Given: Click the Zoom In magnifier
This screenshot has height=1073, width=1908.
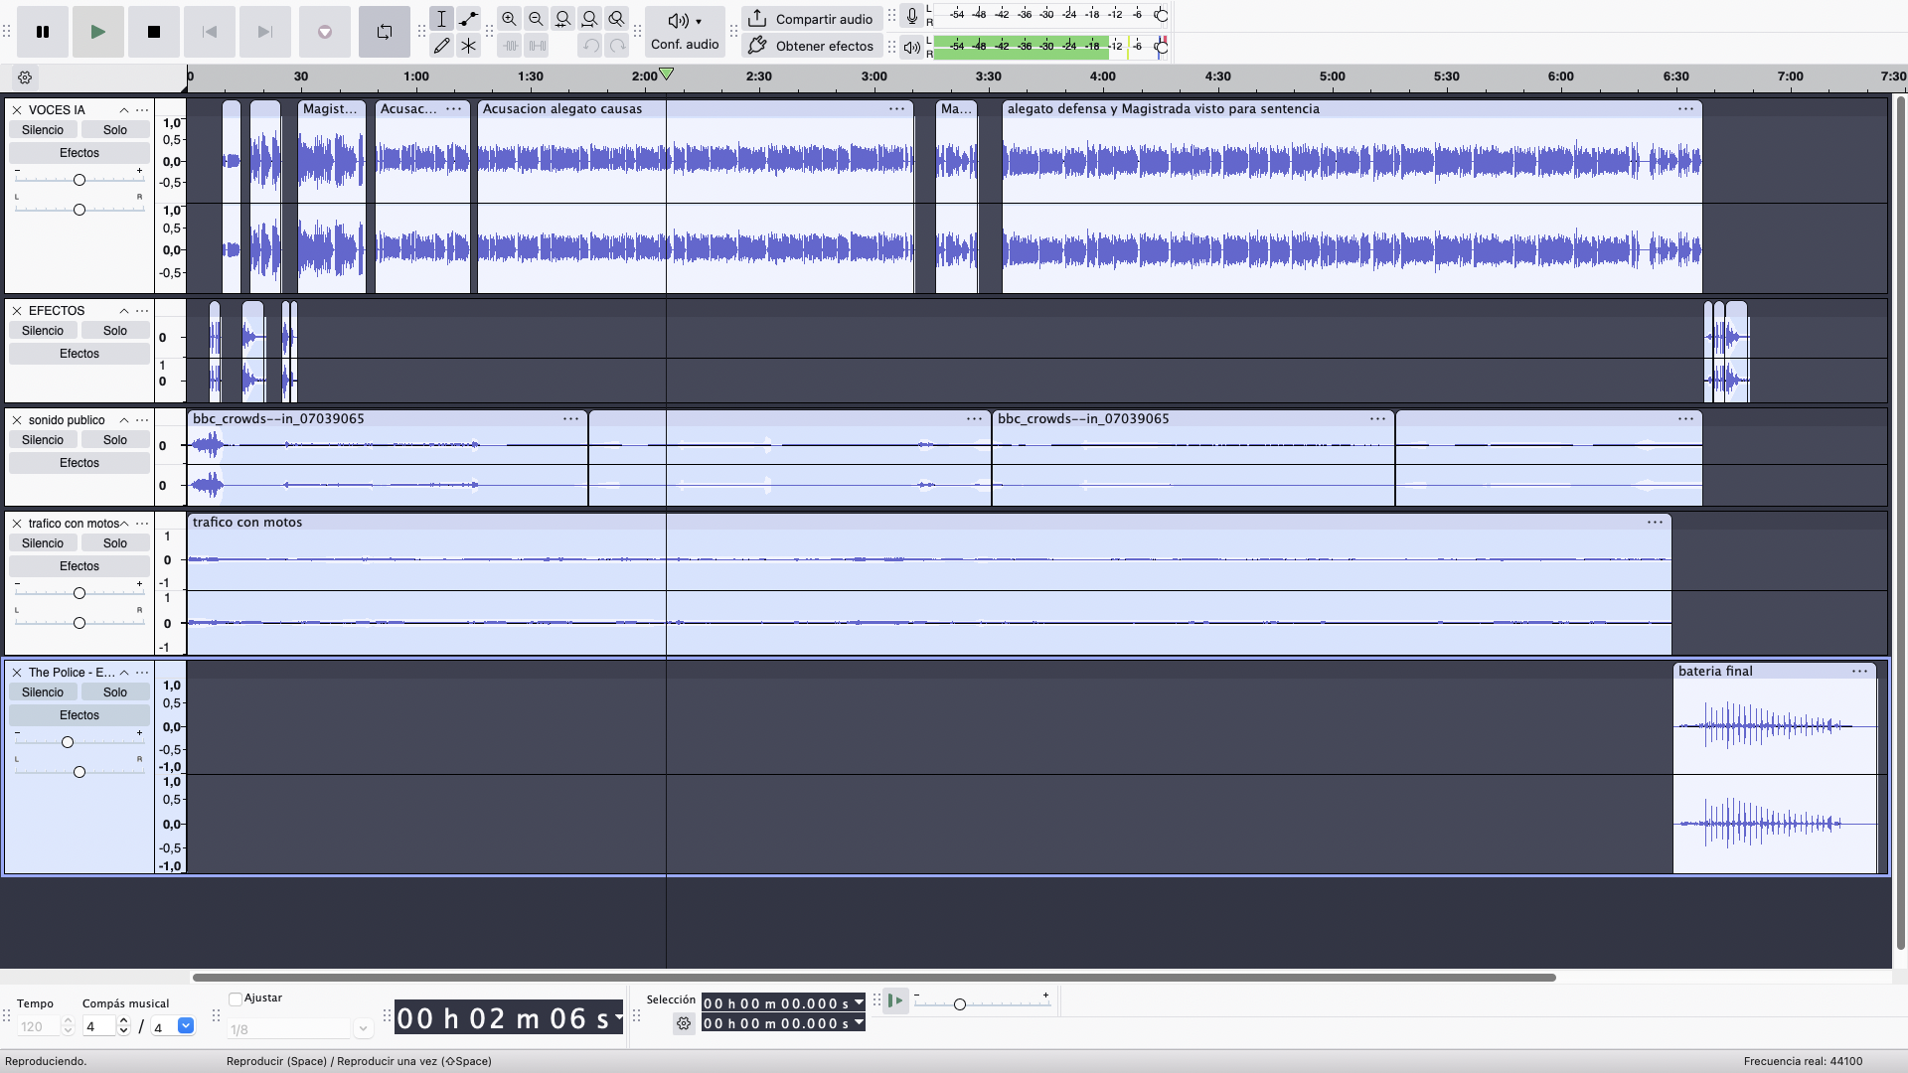Looking at the screenshot, I should (x=509, y=19).
